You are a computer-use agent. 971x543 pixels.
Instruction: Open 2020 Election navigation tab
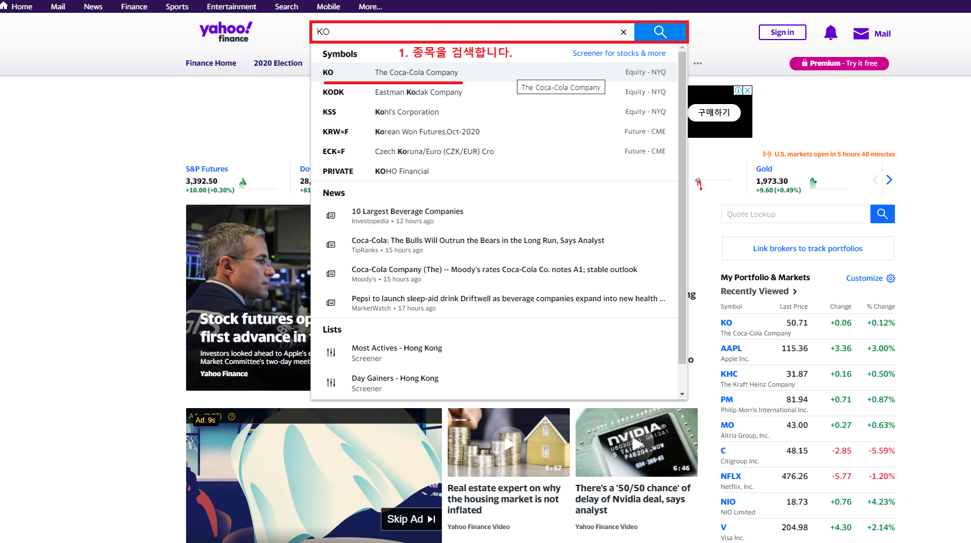(278, 63)
